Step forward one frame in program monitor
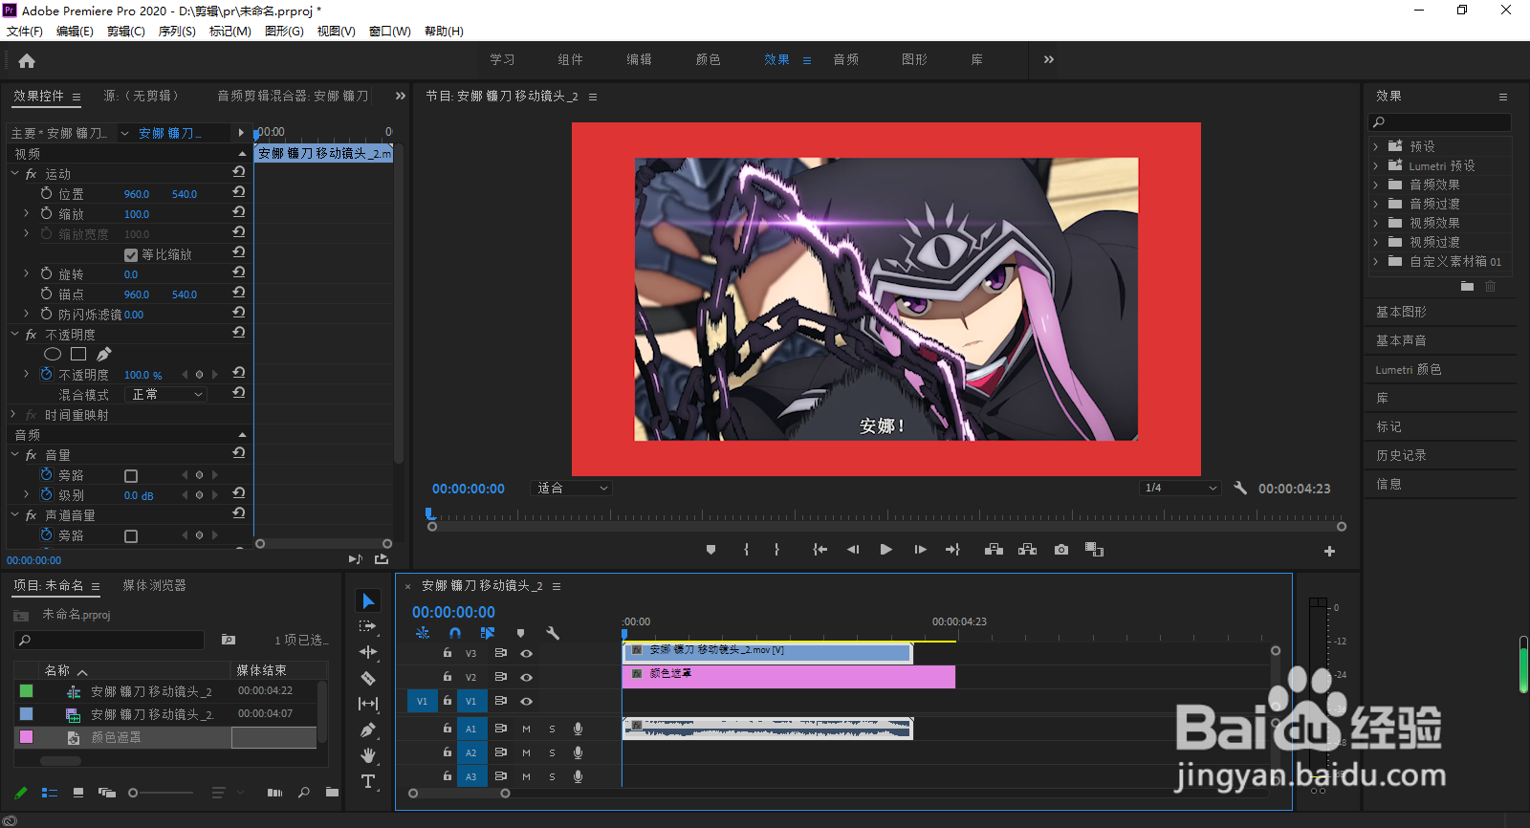Image resolution: width=1530 pixels, height=828 pixels. coord(920,550)
